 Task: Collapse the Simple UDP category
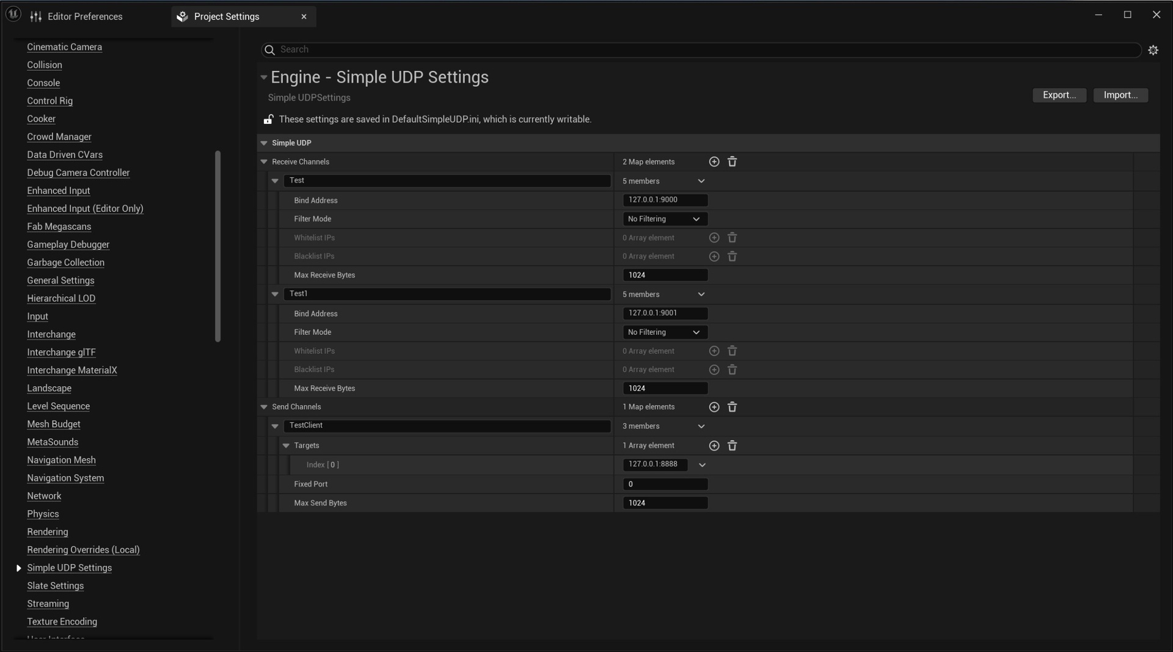pyautogui.click(x=264, y=143)
